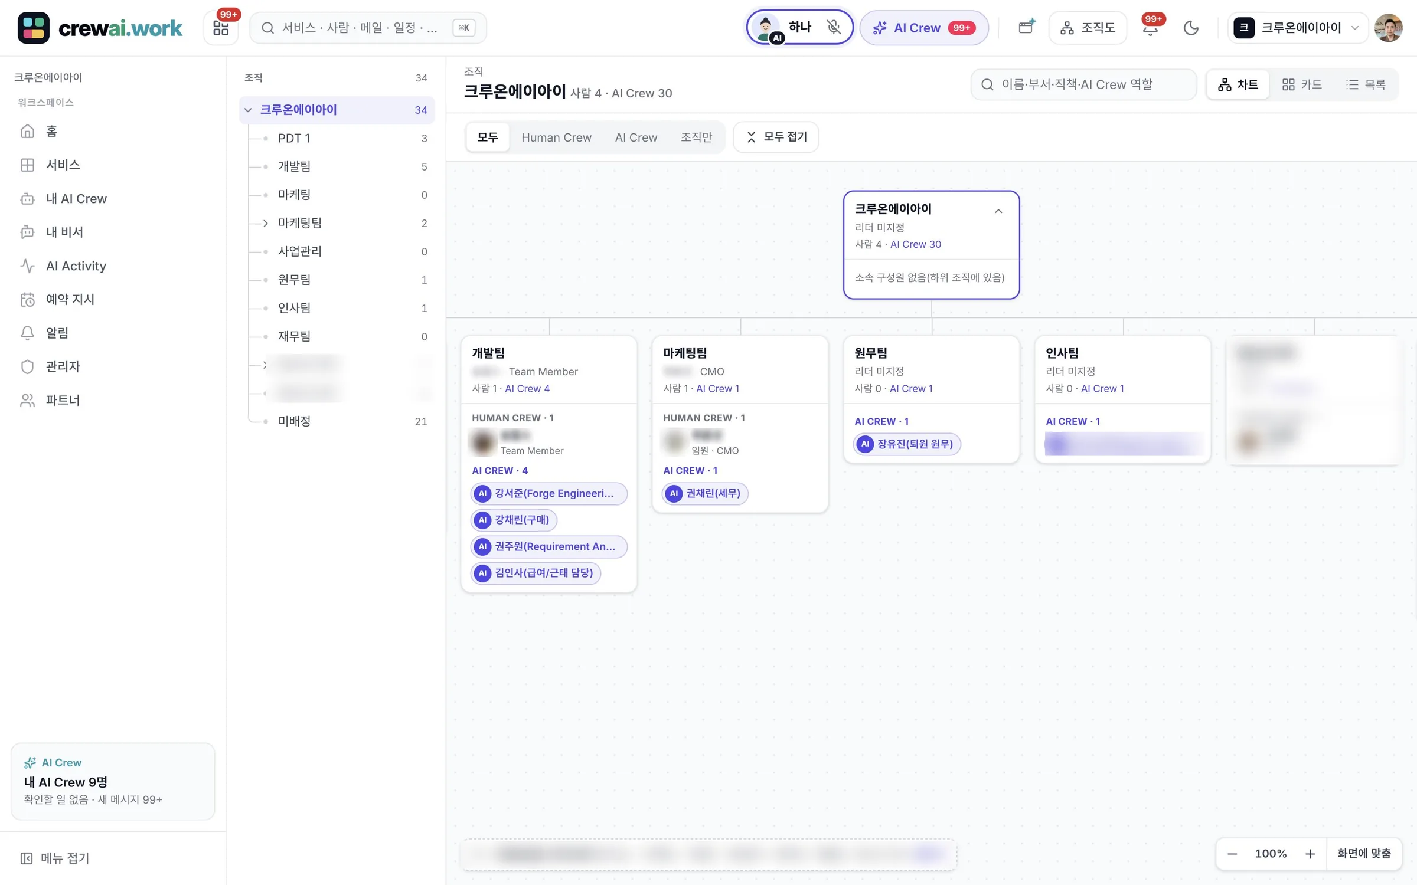This screenshot has width=1417, height=885.
Task: Click the 이름·부서·직책 search field
Action: click(1083, 85)
